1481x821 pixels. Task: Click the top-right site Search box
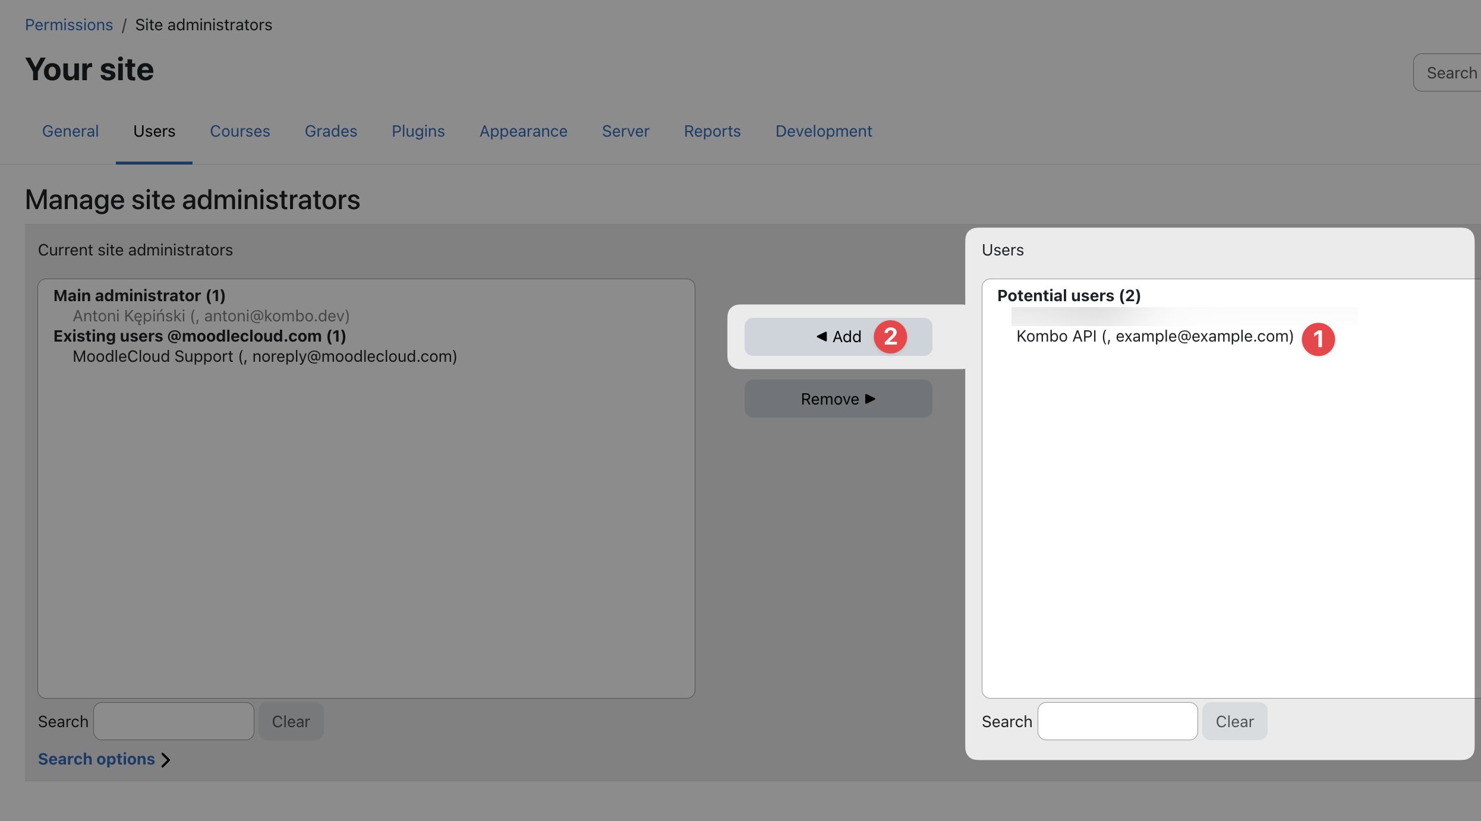click(1450, 72)
